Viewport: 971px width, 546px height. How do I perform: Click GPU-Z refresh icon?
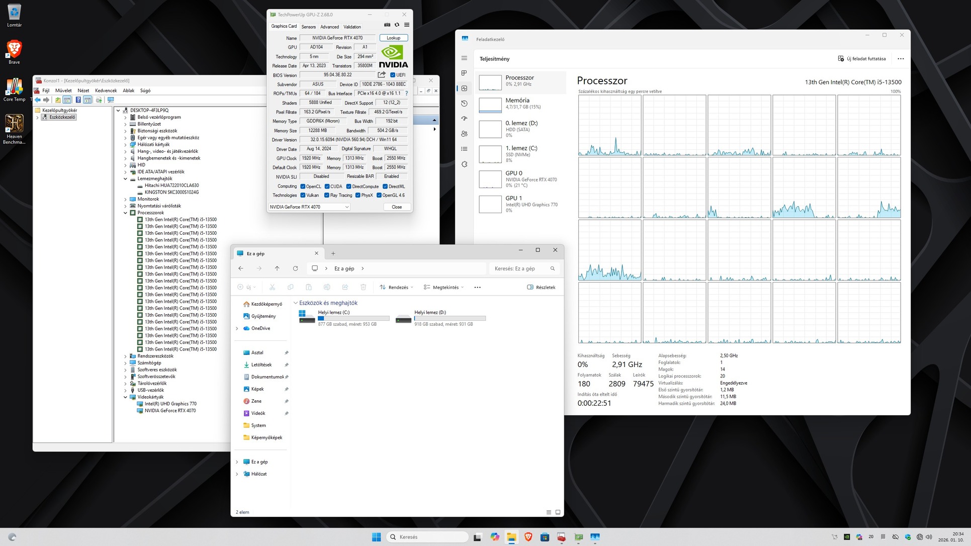[397, 25]
